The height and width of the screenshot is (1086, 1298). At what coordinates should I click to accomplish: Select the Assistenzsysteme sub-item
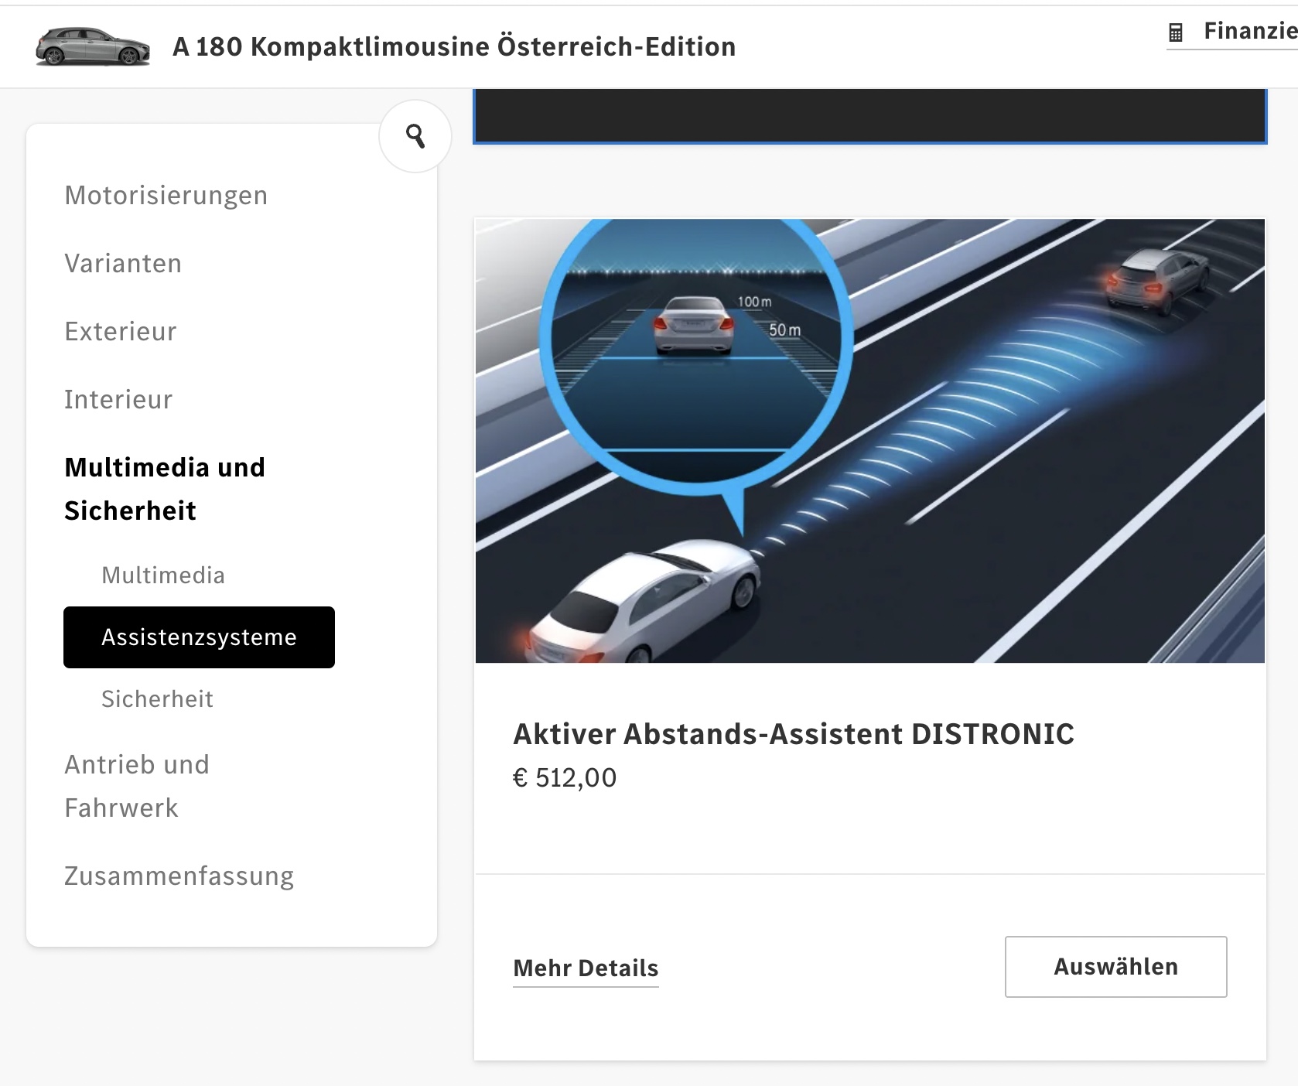199,637
